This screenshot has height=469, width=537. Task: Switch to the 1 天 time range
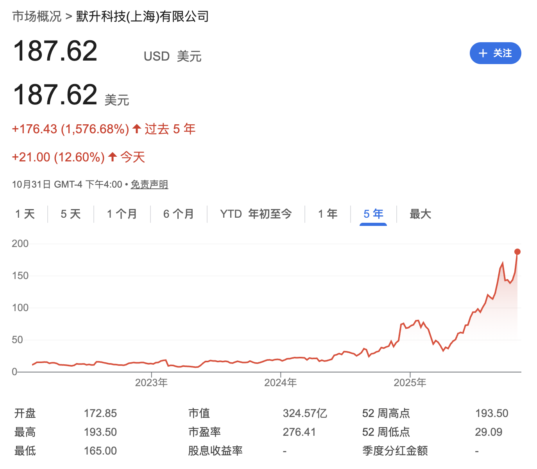(25, 214)
